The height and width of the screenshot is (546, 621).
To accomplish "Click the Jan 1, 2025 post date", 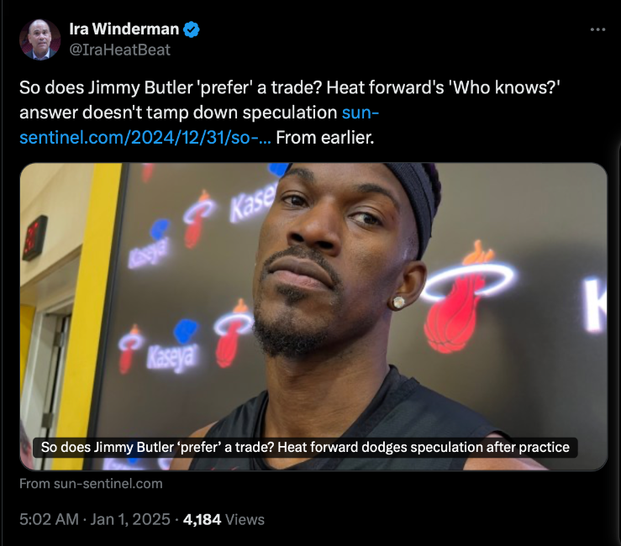I will click(x=130, y=519).
